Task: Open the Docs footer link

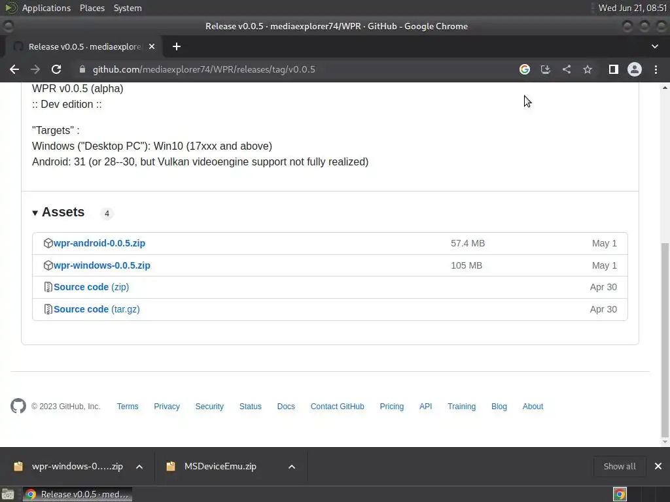Action: click(x=286, y=407)
